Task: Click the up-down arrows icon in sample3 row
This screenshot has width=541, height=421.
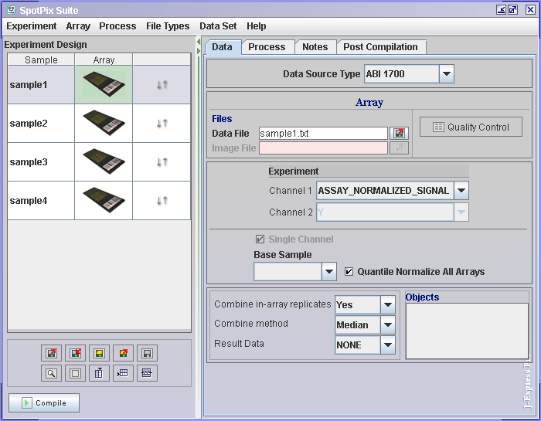Action: (162, 161)
